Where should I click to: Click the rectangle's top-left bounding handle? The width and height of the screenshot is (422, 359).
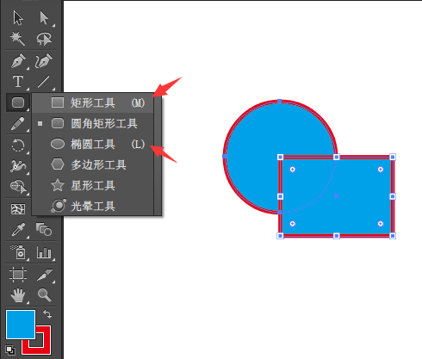[x=280, y=157]
